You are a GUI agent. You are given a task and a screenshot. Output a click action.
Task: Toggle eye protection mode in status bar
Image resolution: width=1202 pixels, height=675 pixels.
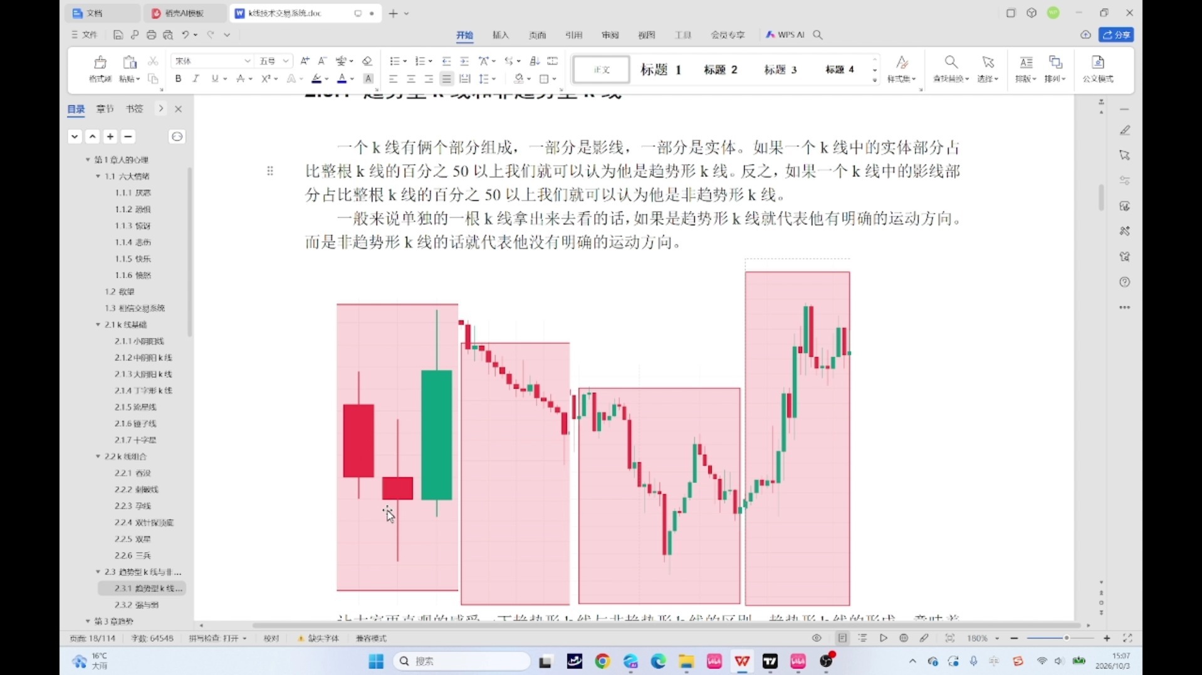pos(817,638)
